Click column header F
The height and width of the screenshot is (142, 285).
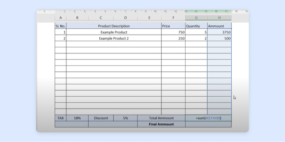173,18
